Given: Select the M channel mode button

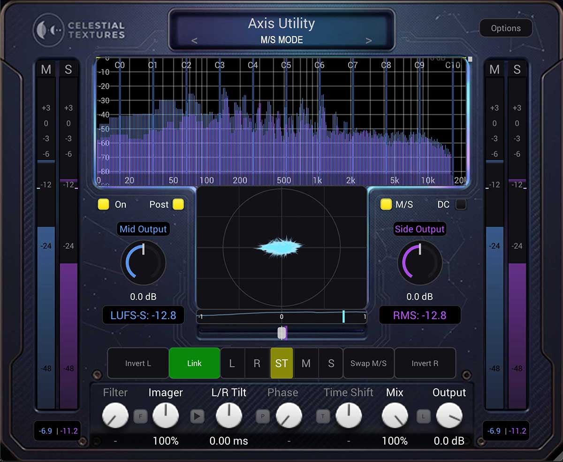Looking at the screenshot, I should pos(306,363).
